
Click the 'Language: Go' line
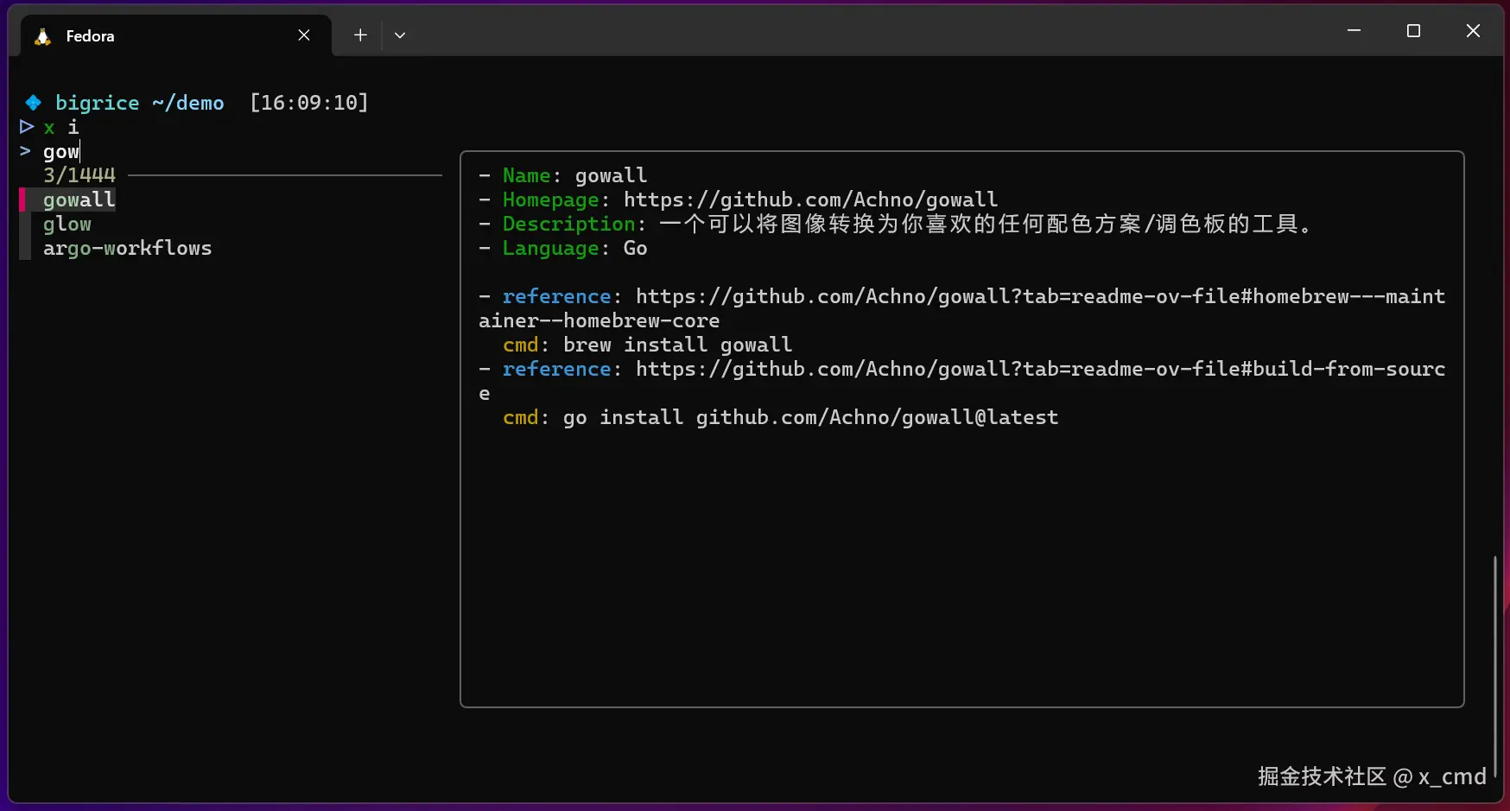[563, 249]
